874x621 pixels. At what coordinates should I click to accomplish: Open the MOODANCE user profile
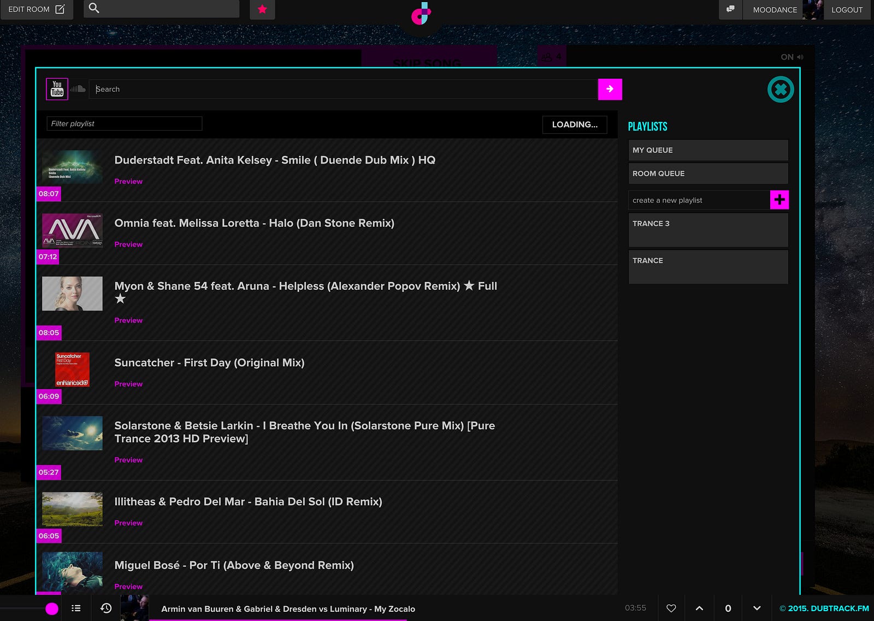[x=775, y=10]
